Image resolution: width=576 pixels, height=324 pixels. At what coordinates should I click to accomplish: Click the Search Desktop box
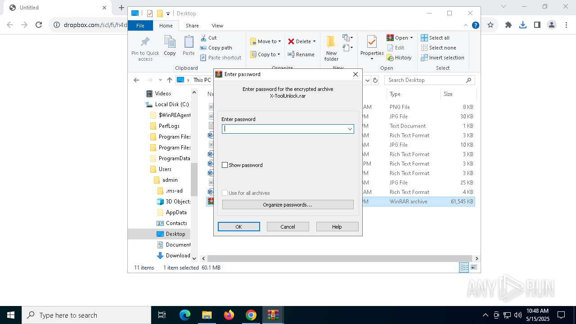point(430,80)
